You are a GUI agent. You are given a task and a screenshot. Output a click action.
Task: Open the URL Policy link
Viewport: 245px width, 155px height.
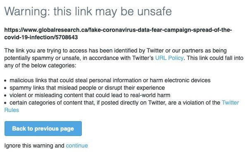click(x=169, y=58)
